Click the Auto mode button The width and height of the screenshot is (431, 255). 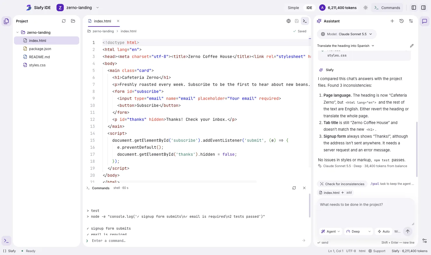click(384, 231)
